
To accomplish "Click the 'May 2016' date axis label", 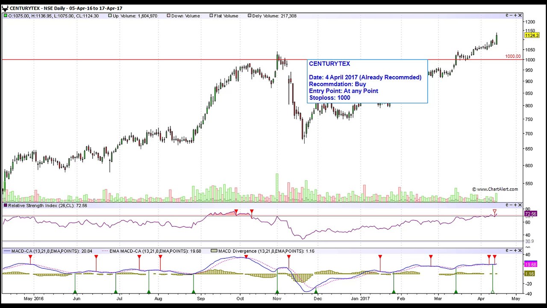I will point(34,299).
